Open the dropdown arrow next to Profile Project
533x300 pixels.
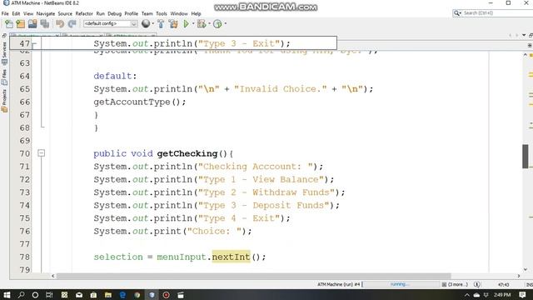point(225,24)
